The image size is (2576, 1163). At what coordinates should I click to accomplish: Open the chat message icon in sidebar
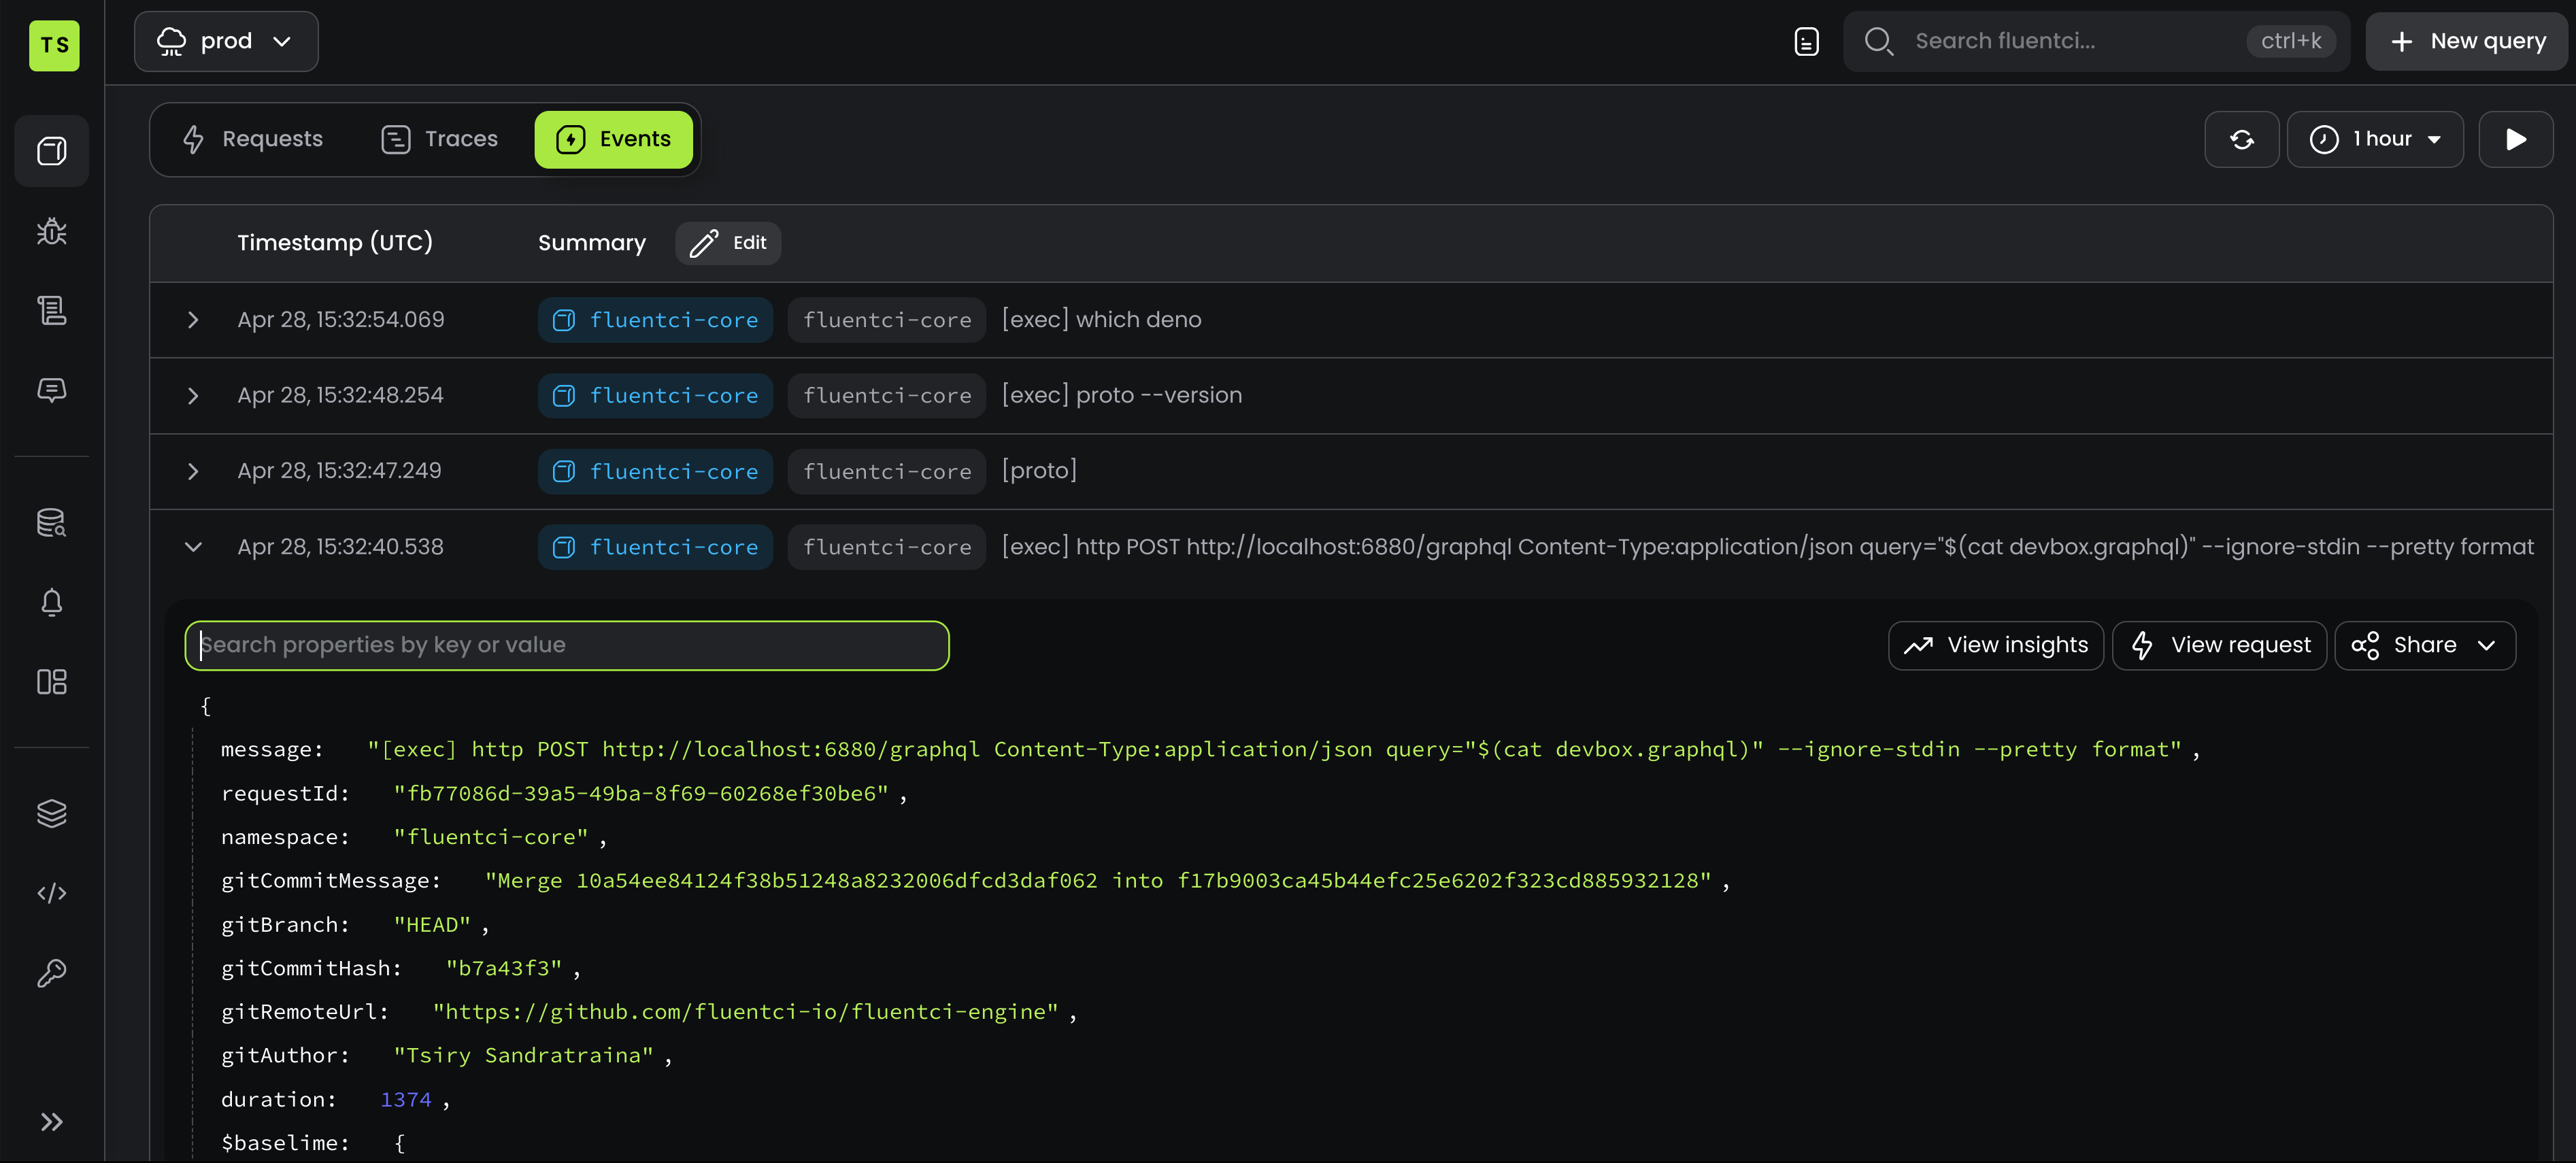pyautogui.click(x=52, y=390)
